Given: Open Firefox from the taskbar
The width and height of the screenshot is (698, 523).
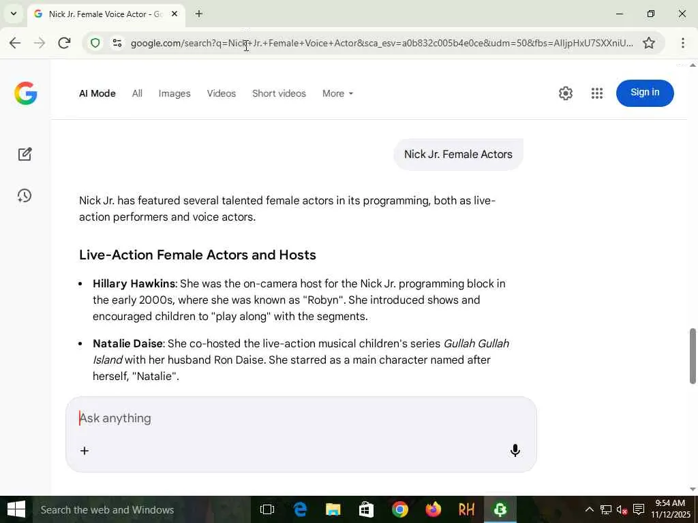Looking at the screenshot, I should [433, 509].
